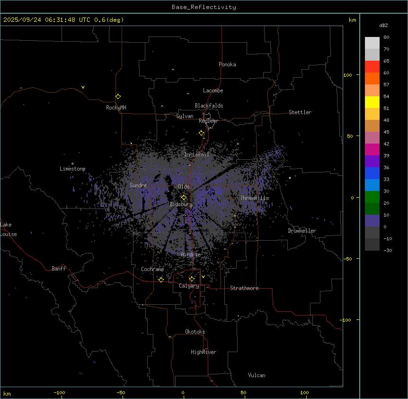The width and height of the screenshot is (408, 399).
Task: Pick the Vulcan label at the bottom
Action: [x=257, y=375]
